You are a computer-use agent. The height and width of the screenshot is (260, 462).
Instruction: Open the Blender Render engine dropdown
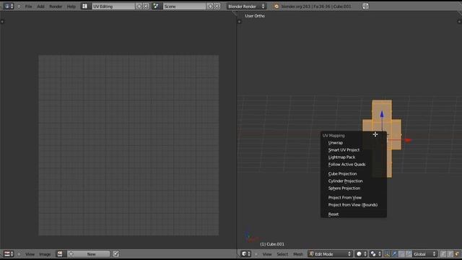pyautogui.click(x=246, y=6)
